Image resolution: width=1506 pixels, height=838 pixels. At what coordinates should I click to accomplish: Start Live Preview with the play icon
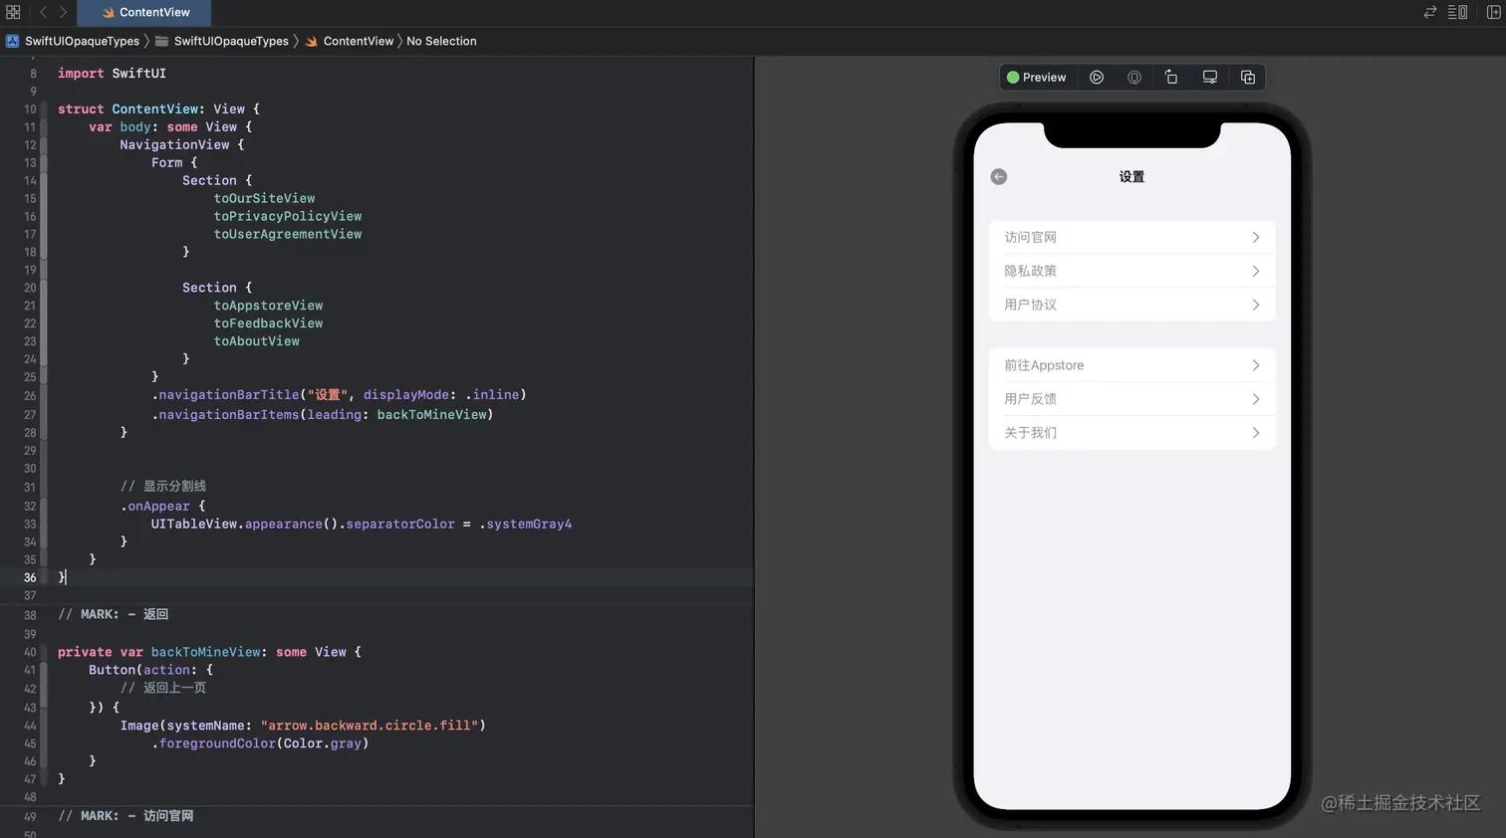pyautogui.click(x=1097, y=78)
